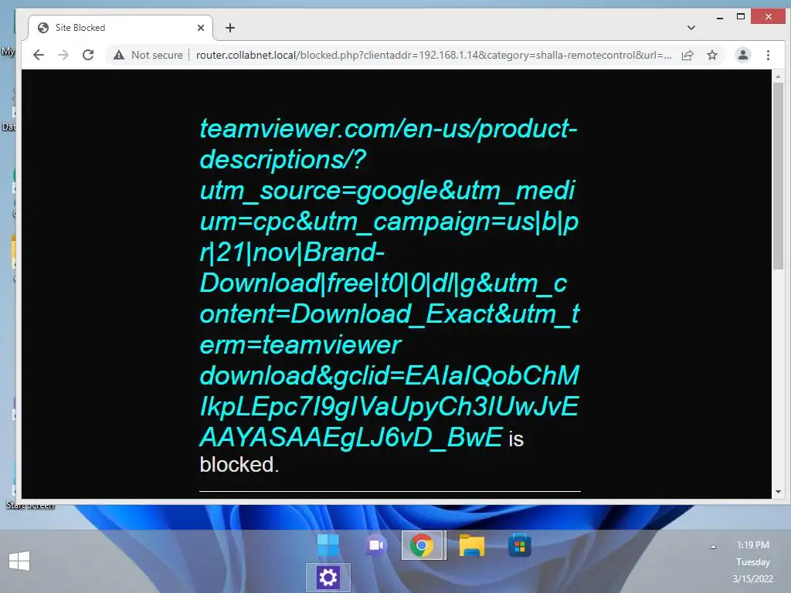Open the Windows Start button in the corner
Viewport: 791px width, 593px height.
click(19, 561)
